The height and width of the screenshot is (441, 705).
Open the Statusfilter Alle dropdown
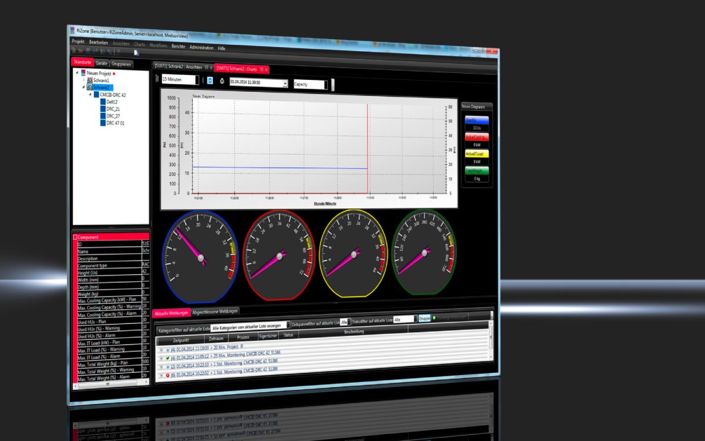(416, 319)
